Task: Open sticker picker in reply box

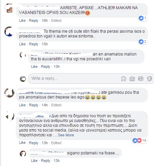Action: click(x=149, y=79)
